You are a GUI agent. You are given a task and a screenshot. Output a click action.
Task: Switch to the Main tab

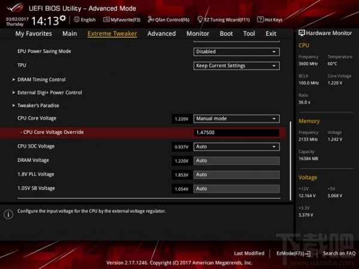point(69,33)
